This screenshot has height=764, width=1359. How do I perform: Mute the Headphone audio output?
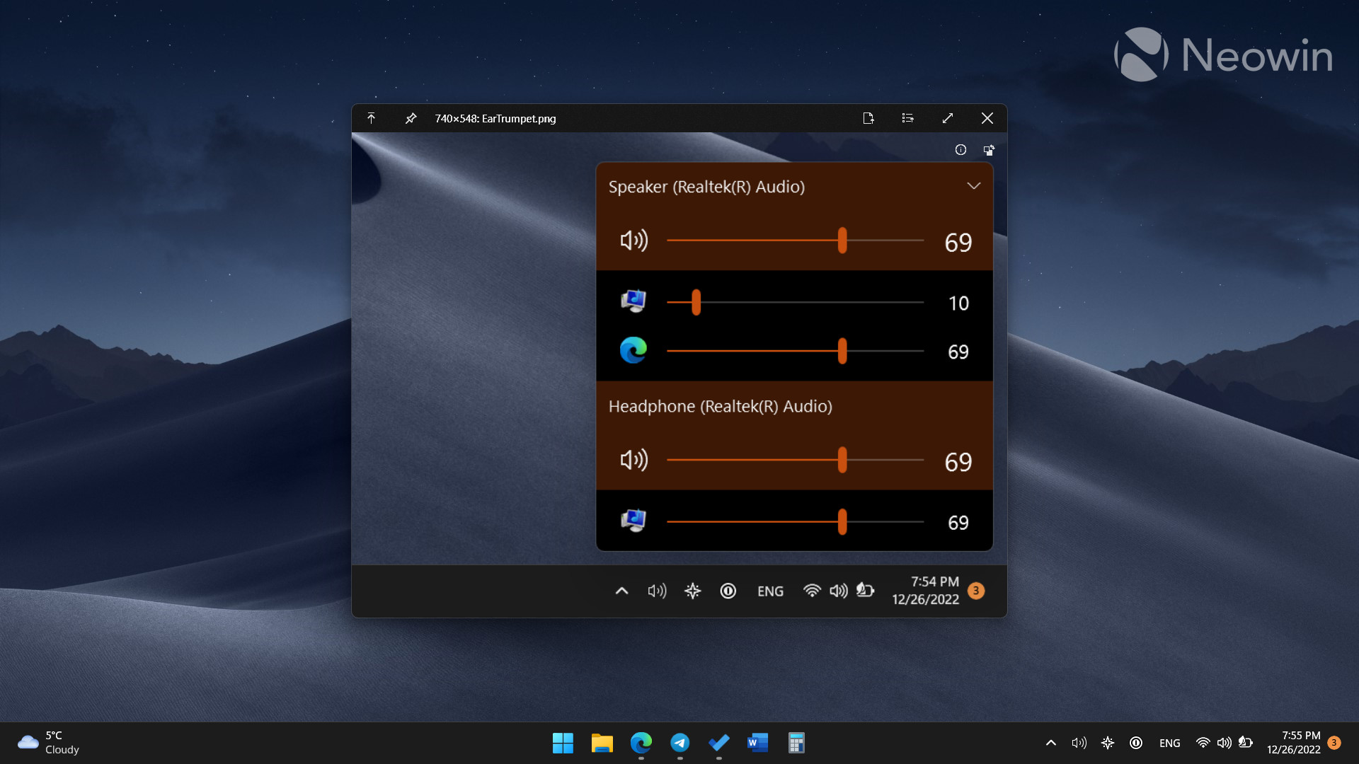[x=632, y=460]
